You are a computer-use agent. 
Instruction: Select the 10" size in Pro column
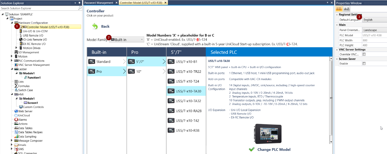[147, 71]
